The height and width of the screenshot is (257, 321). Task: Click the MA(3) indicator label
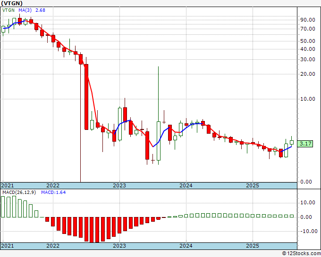coord(25,10)
